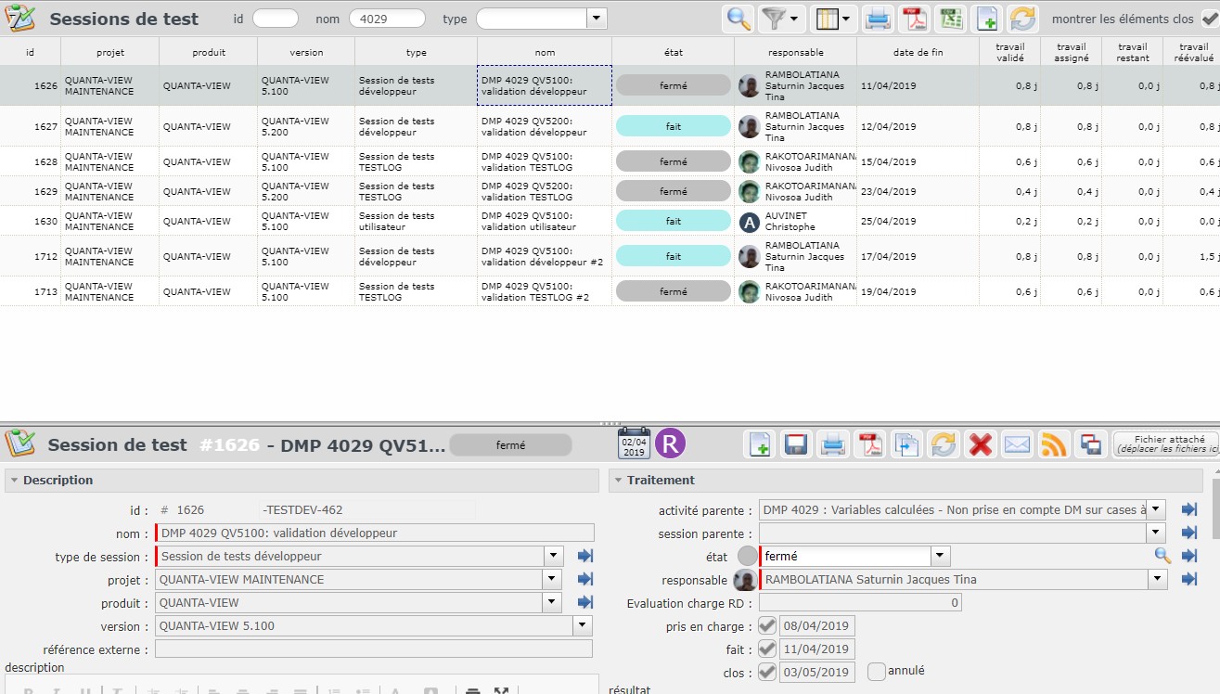Sort the list by 'date de fin' column
Screen dimensions: 1220x694
click(x=918, y=53)
